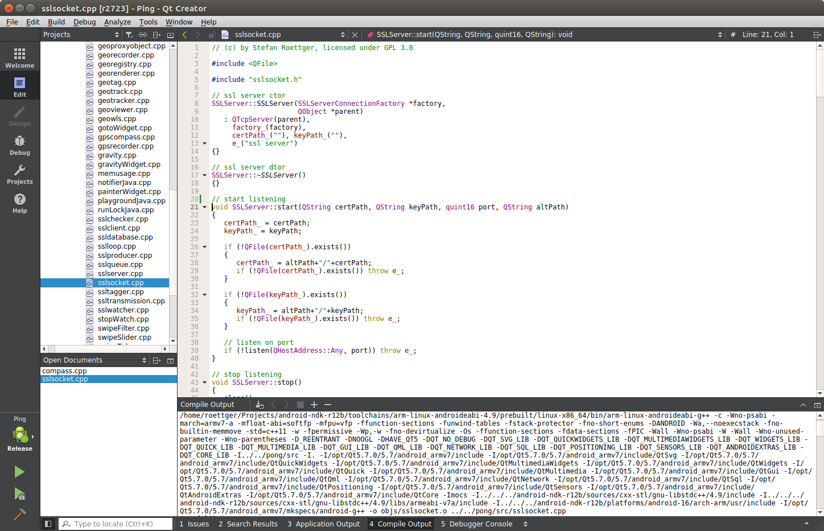This screenshot has height=531, width=824.
Task: Open the File menu
Action: [x=12, y=22]
